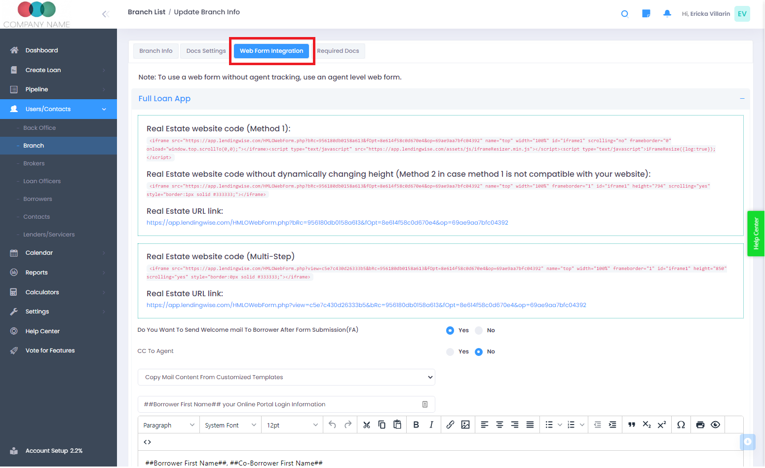Select Yes for sending welcome mail

coord(450,331)
